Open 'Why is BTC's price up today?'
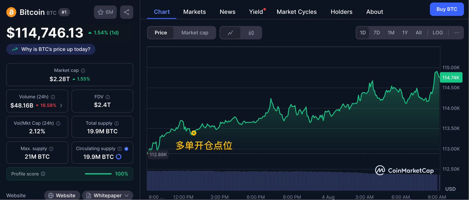Viewport: 469px width, 200px height. tap(51, 49)
